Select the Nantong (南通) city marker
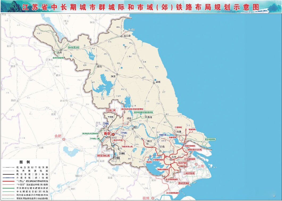This screenshot has height=201, width=282. tap(176, 135)
